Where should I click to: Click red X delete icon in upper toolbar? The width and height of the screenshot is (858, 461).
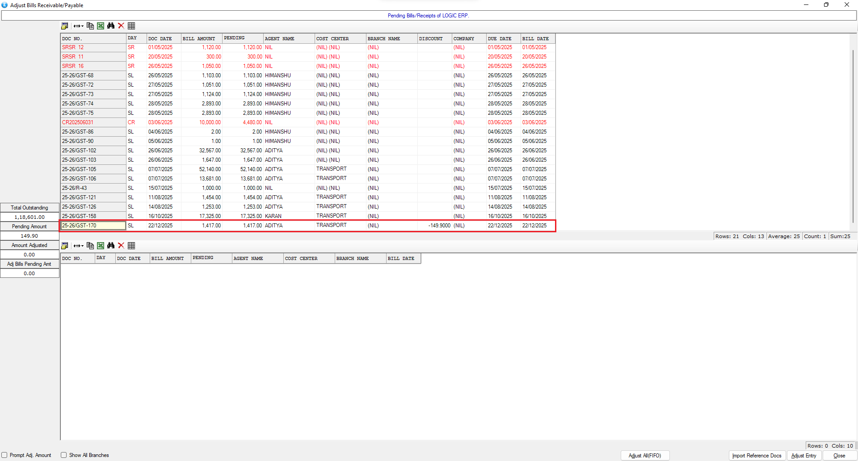coord(121,26)
